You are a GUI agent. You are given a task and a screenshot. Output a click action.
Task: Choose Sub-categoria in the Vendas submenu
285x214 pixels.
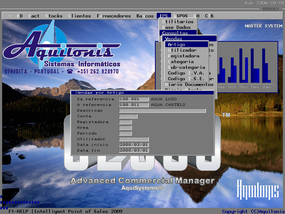pos(186,67)
